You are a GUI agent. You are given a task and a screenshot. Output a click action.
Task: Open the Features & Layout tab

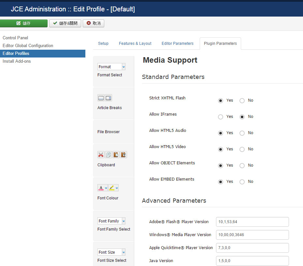pos(135,44)
